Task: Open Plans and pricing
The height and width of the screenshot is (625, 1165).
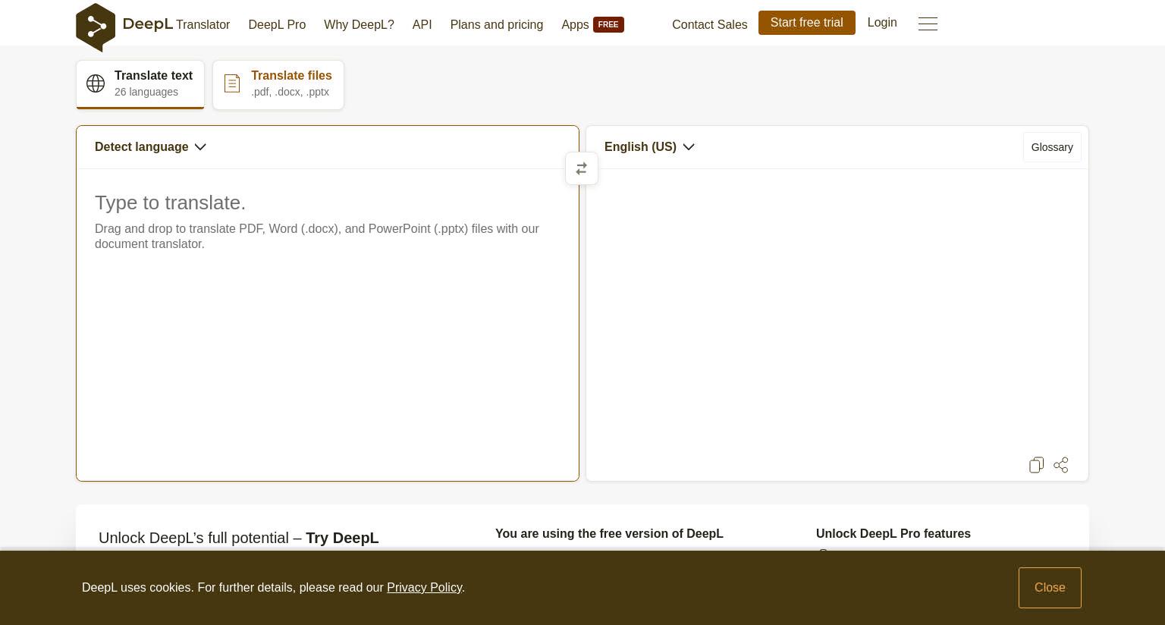Action: coord(497,25)
